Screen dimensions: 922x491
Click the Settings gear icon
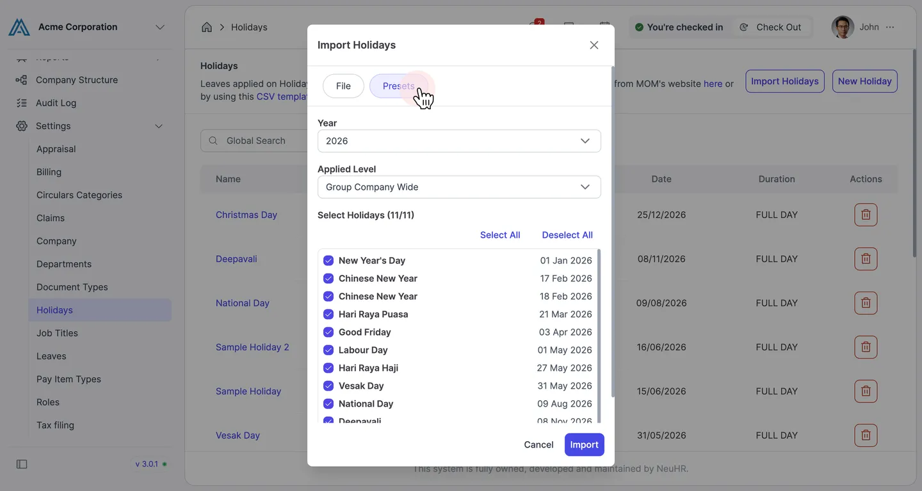[x=21, y=126]
